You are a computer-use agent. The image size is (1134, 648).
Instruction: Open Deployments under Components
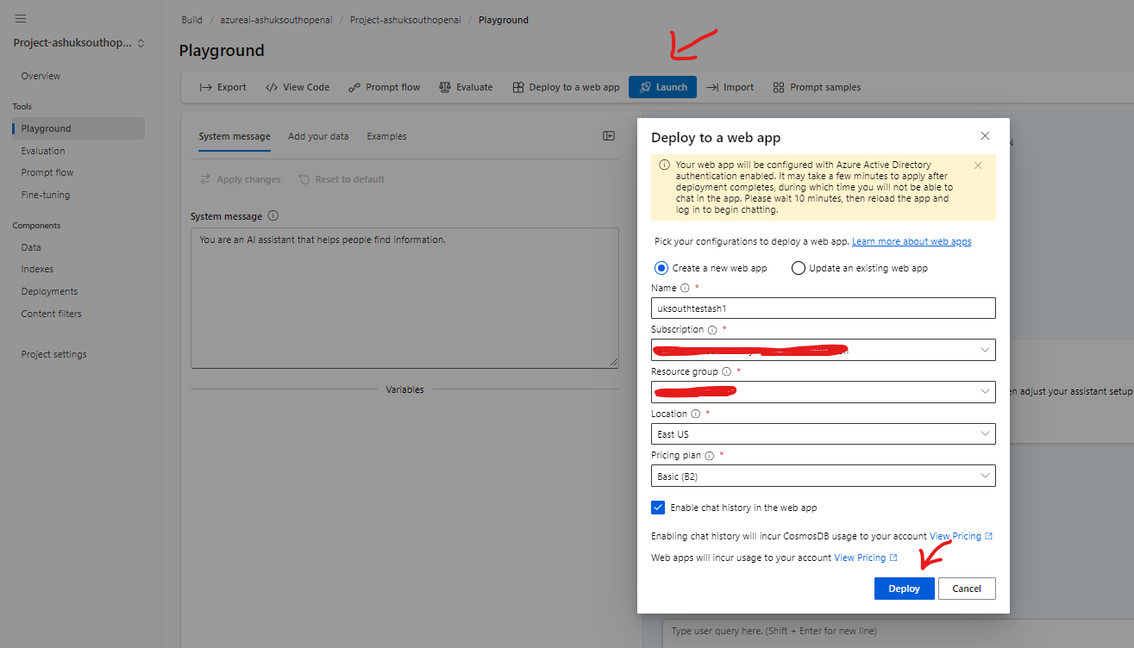49,291
